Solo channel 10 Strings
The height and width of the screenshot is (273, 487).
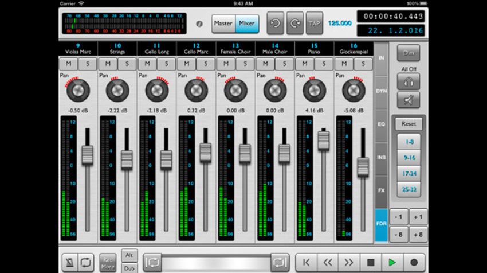point(127,64)
